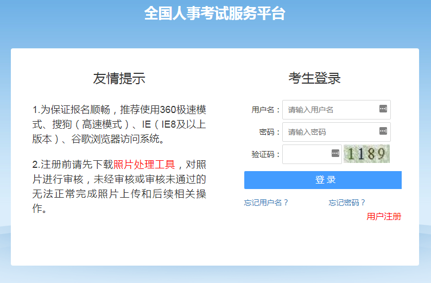The image size is (431, 283).
Task: Click the 友情提示 heading
Action: pyautogui.click(x=119, y=78)
